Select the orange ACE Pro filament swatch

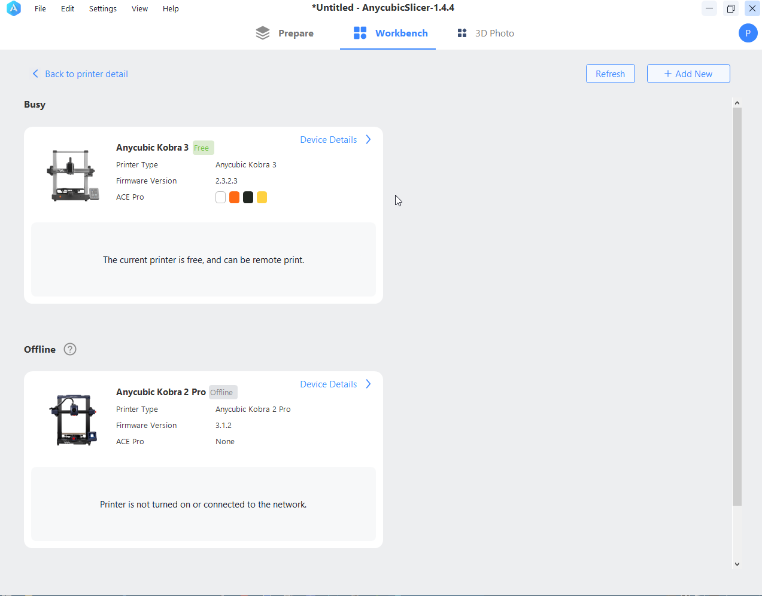point(234,197)
